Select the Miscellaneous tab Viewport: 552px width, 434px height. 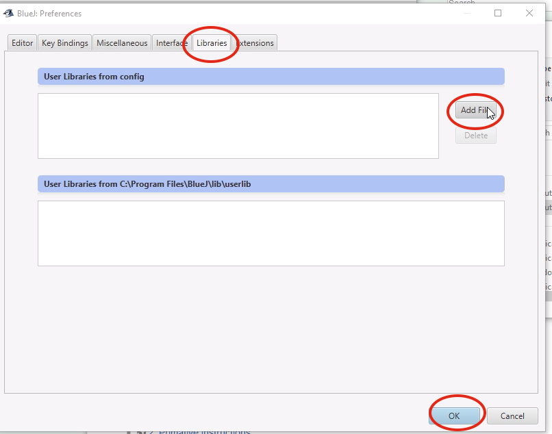click(x=122, y=43)
